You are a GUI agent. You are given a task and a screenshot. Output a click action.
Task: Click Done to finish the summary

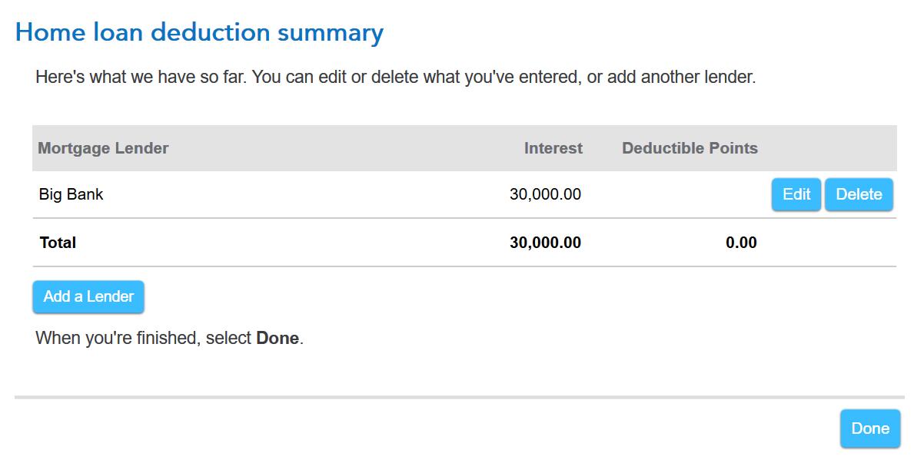[869, 428]
